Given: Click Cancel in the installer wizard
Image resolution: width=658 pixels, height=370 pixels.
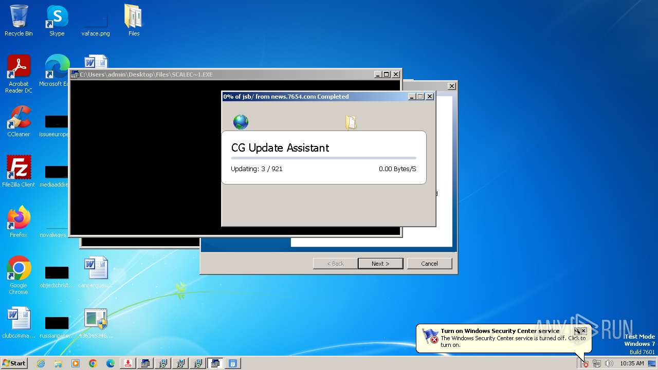Looking at the screenshot, I should click(429, 264).
